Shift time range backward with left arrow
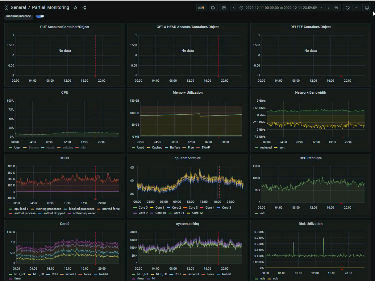Image resolution: width=375 pixels, height=281 pixels. [x=234, y=8]
